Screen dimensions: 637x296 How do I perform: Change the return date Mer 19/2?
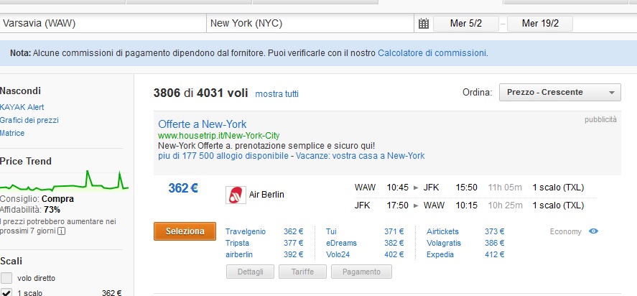coord(540,24)
